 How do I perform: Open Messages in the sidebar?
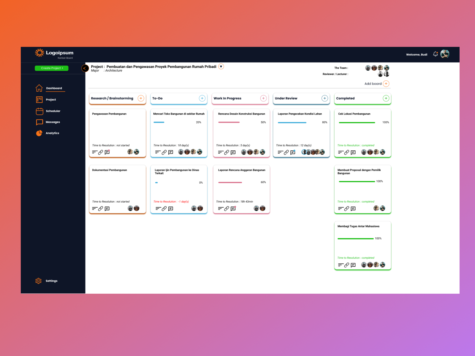coord(39,122)
